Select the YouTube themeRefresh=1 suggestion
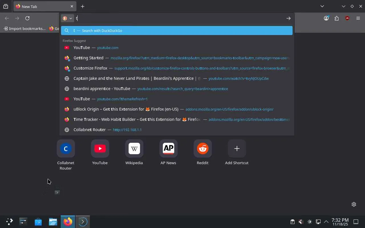 [x=177, y=99]
